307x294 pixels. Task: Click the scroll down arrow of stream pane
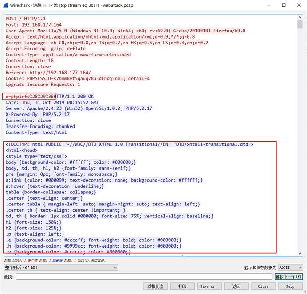pyautogui.click(x=300, y=253)
